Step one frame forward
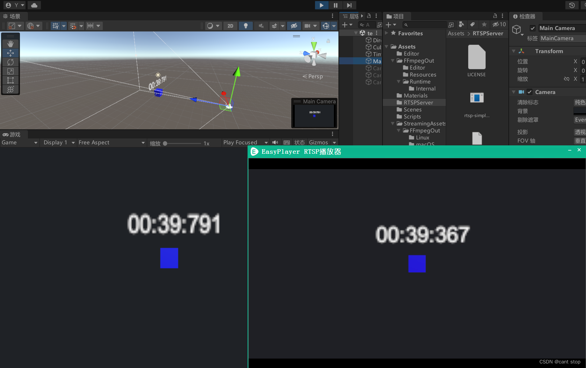Screen dimensions: 586x368 point(349,5)
